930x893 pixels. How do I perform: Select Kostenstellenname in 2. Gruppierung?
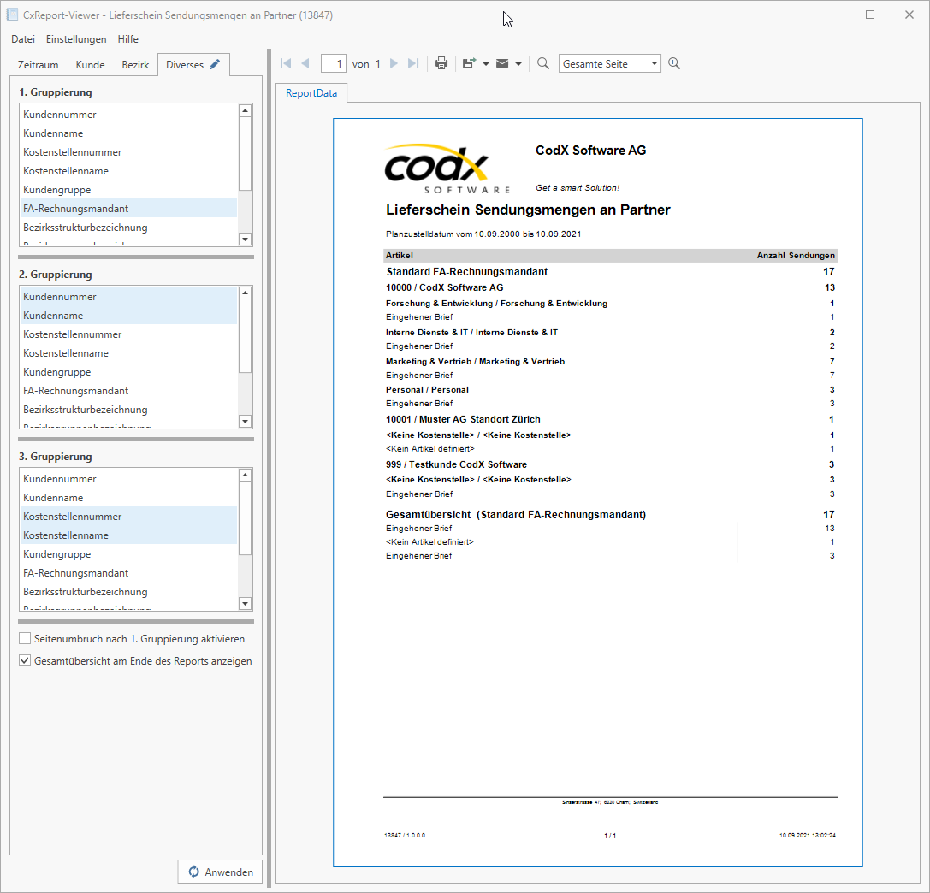pos(128,352)
